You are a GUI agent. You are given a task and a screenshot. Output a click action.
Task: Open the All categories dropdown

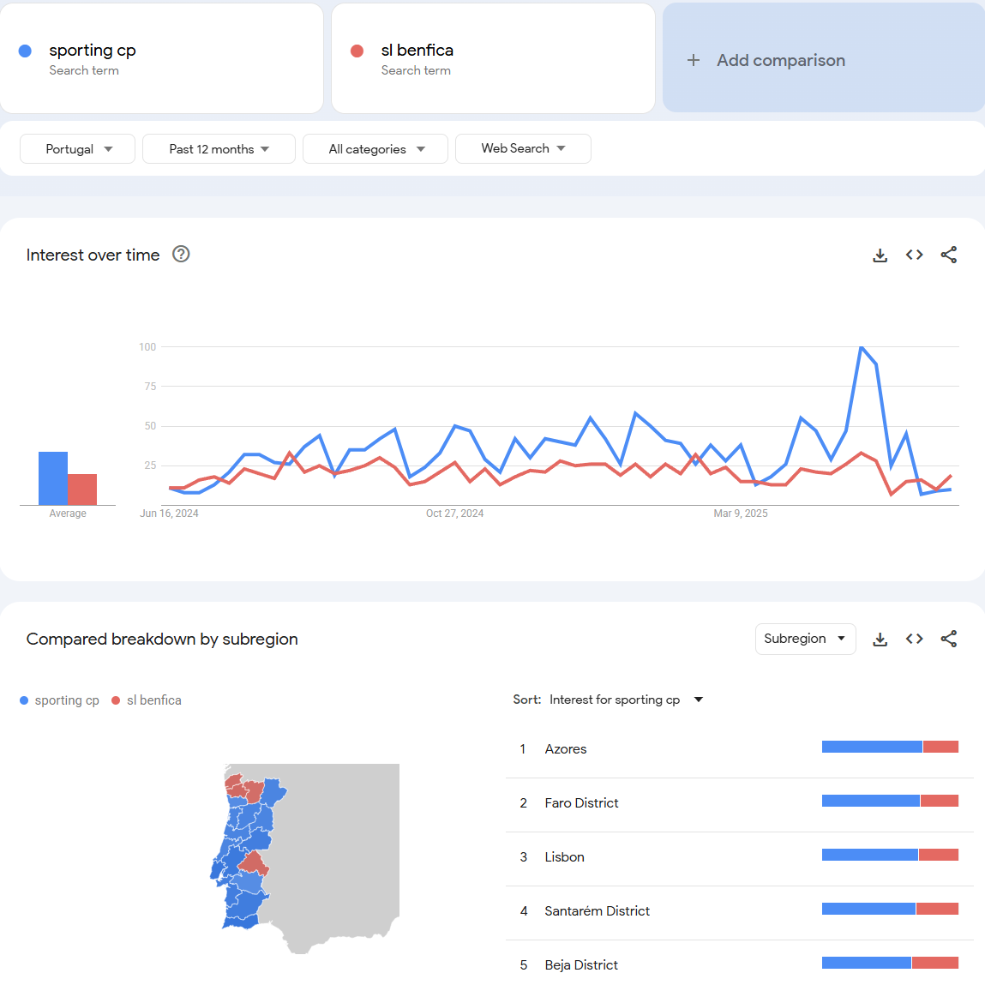[375, 149]
